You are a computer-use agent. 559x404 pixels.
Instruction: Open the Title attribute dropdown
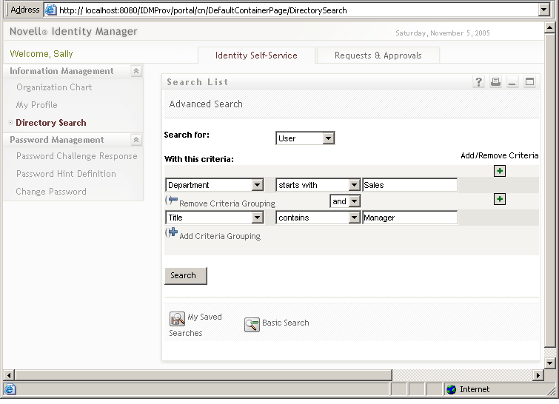click(x=257, y=218)
